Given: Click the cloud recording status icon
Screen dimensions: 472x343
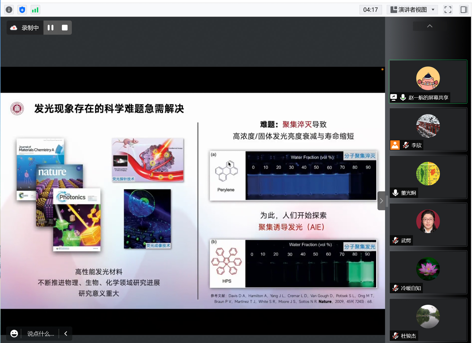Looking at the screenshot, I should coord(14,28).
